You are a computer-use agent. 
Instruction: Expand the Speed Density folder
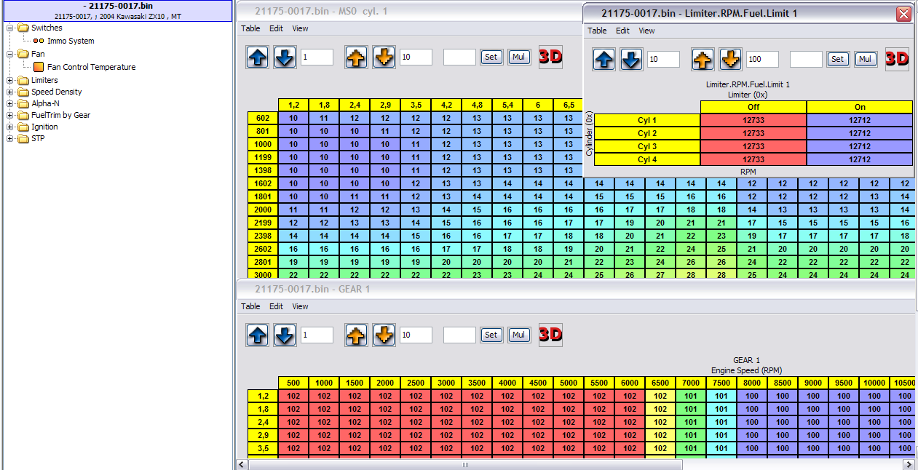[10, 92]
